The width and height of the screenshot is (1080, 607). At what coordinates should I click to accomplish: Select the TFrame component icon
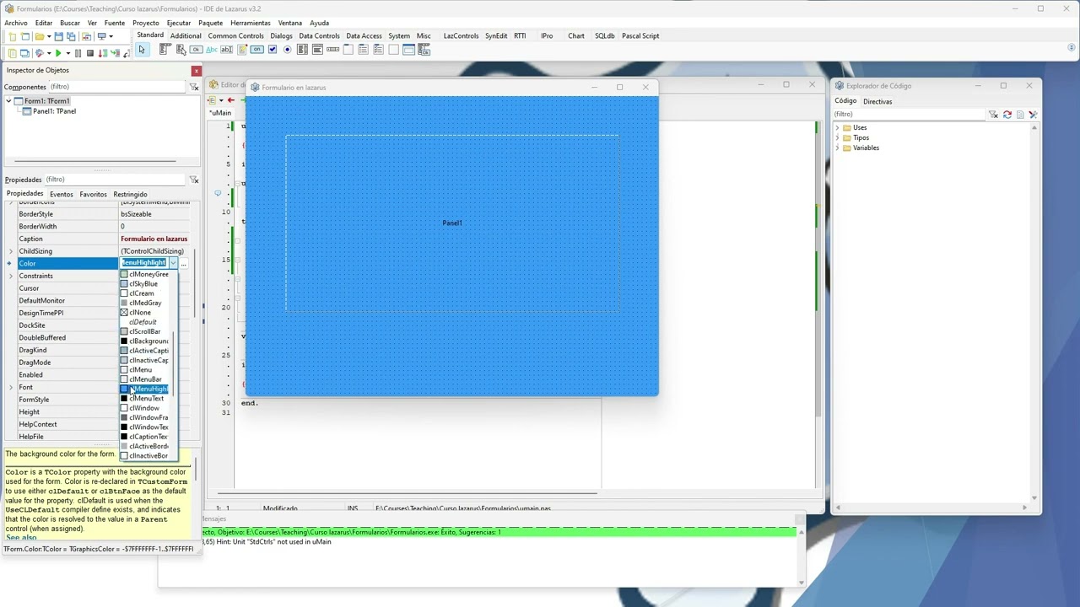click(x=408, y=50)
